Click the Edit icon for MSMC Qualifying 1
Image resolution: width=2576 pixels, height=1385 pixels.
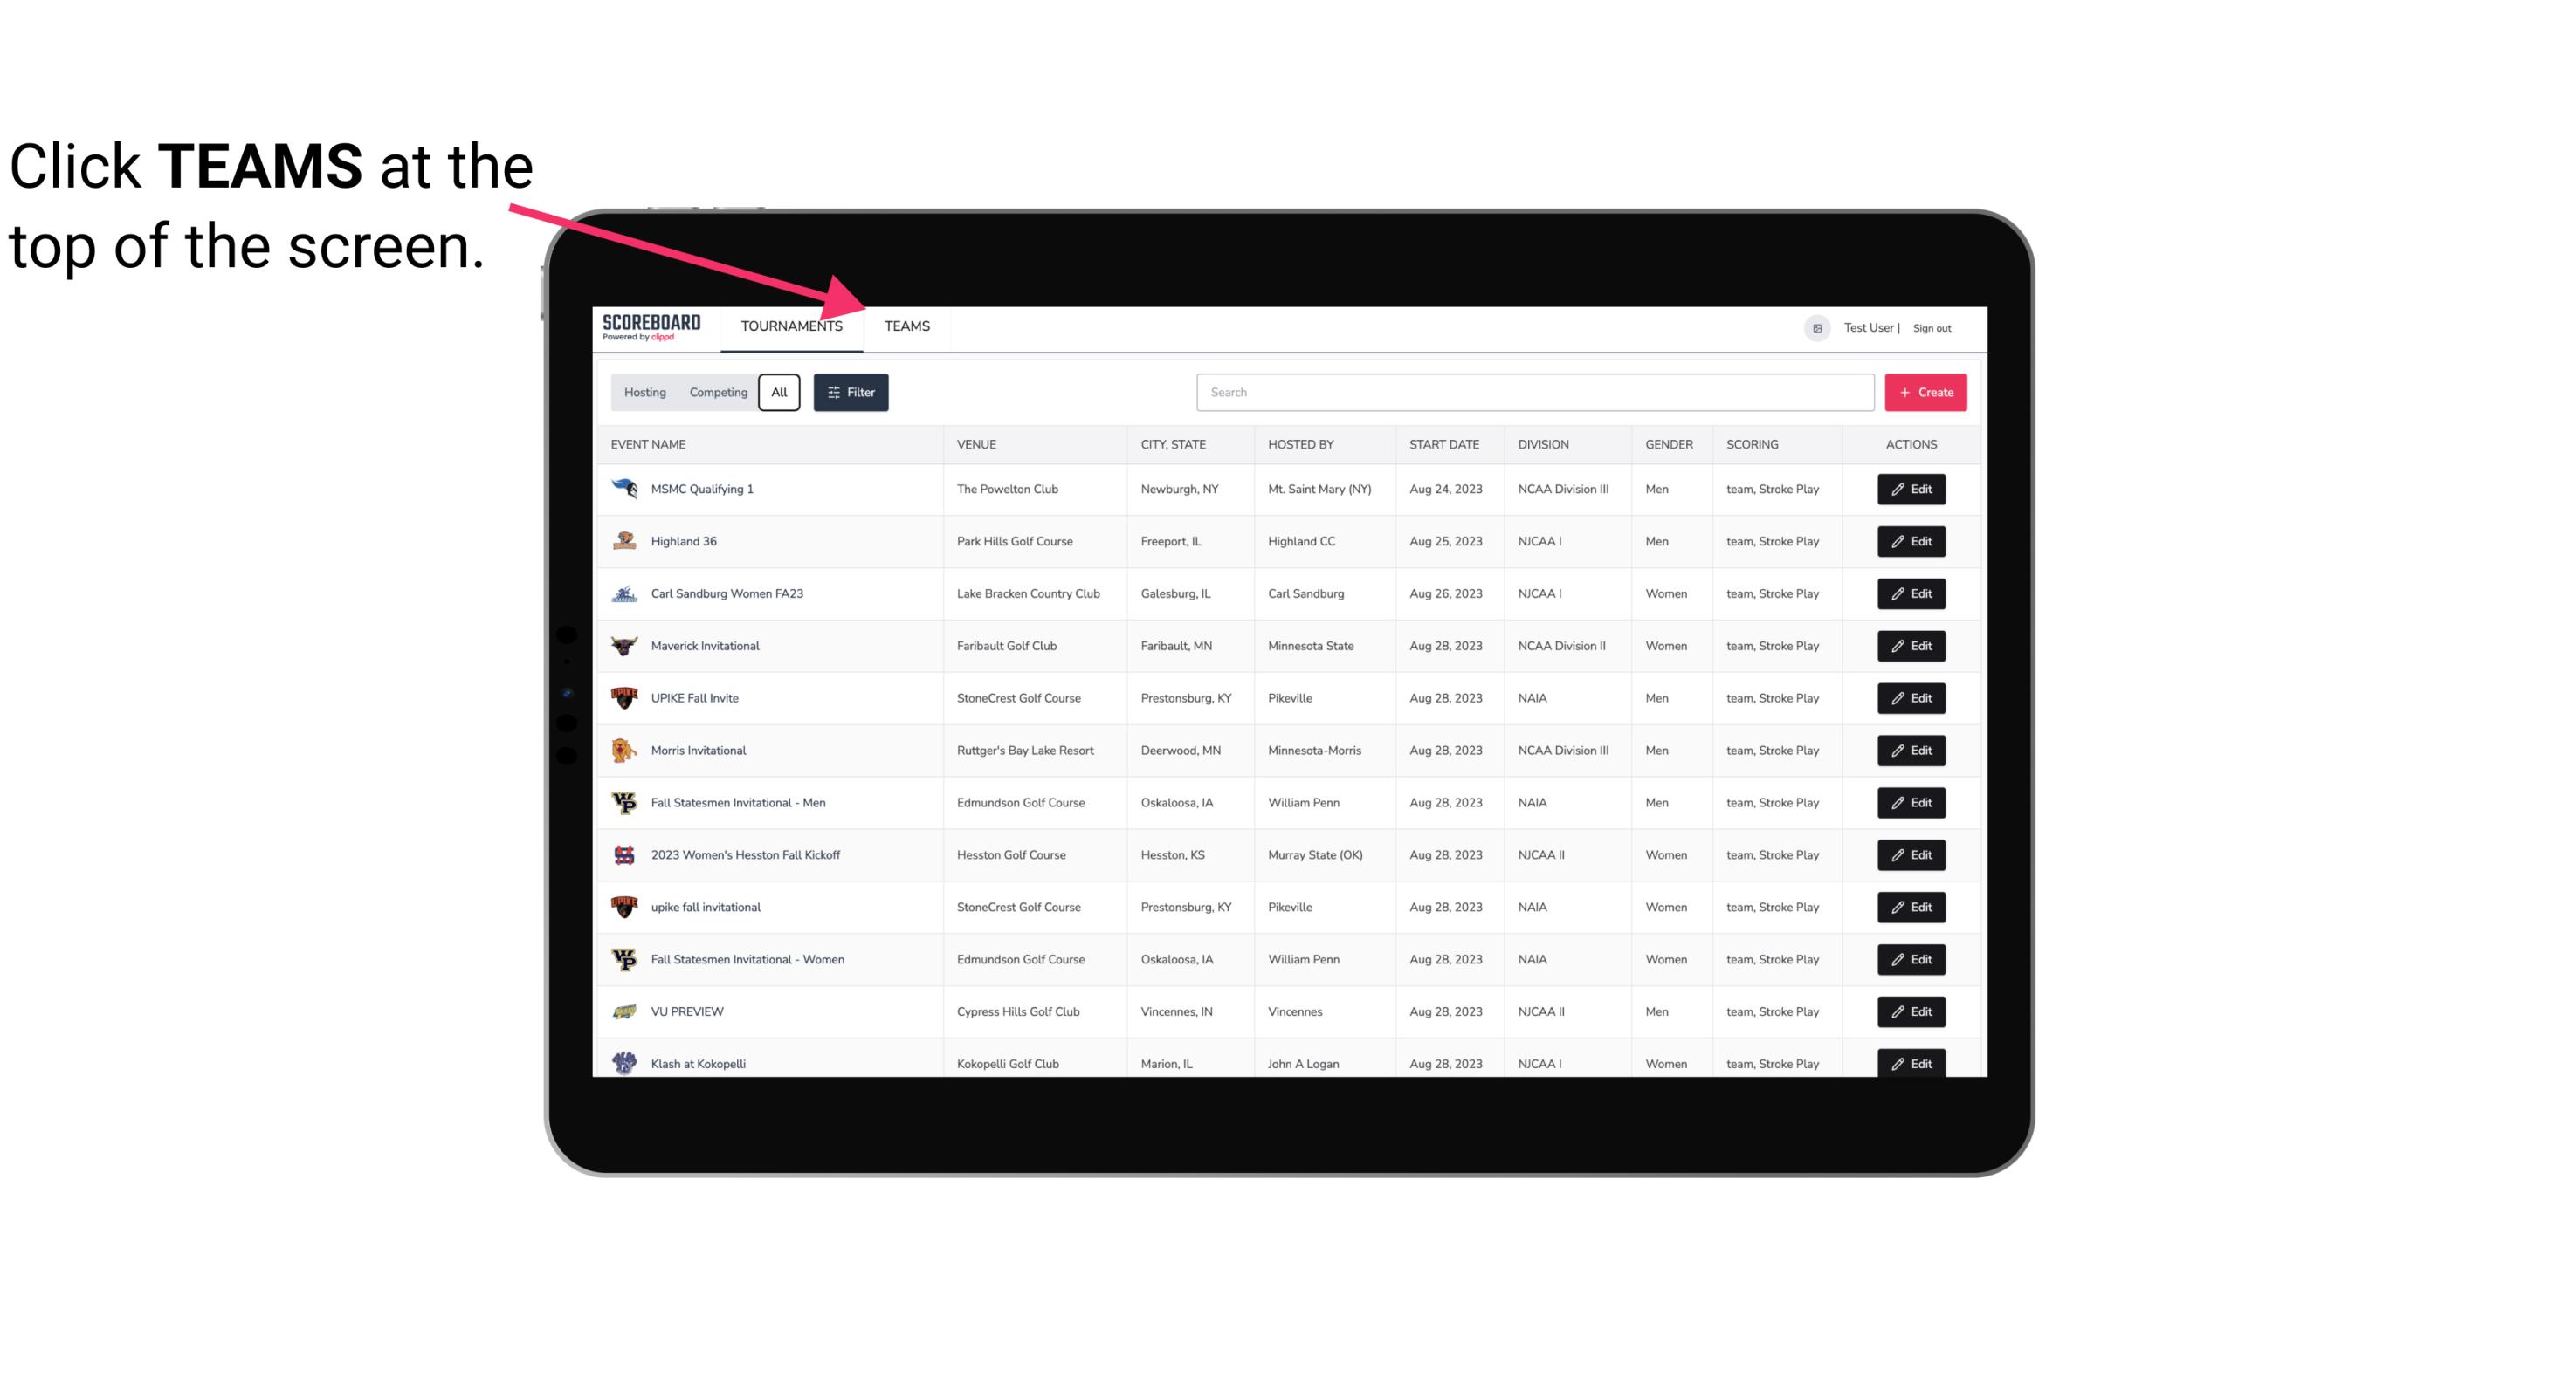coord(1912,490)
